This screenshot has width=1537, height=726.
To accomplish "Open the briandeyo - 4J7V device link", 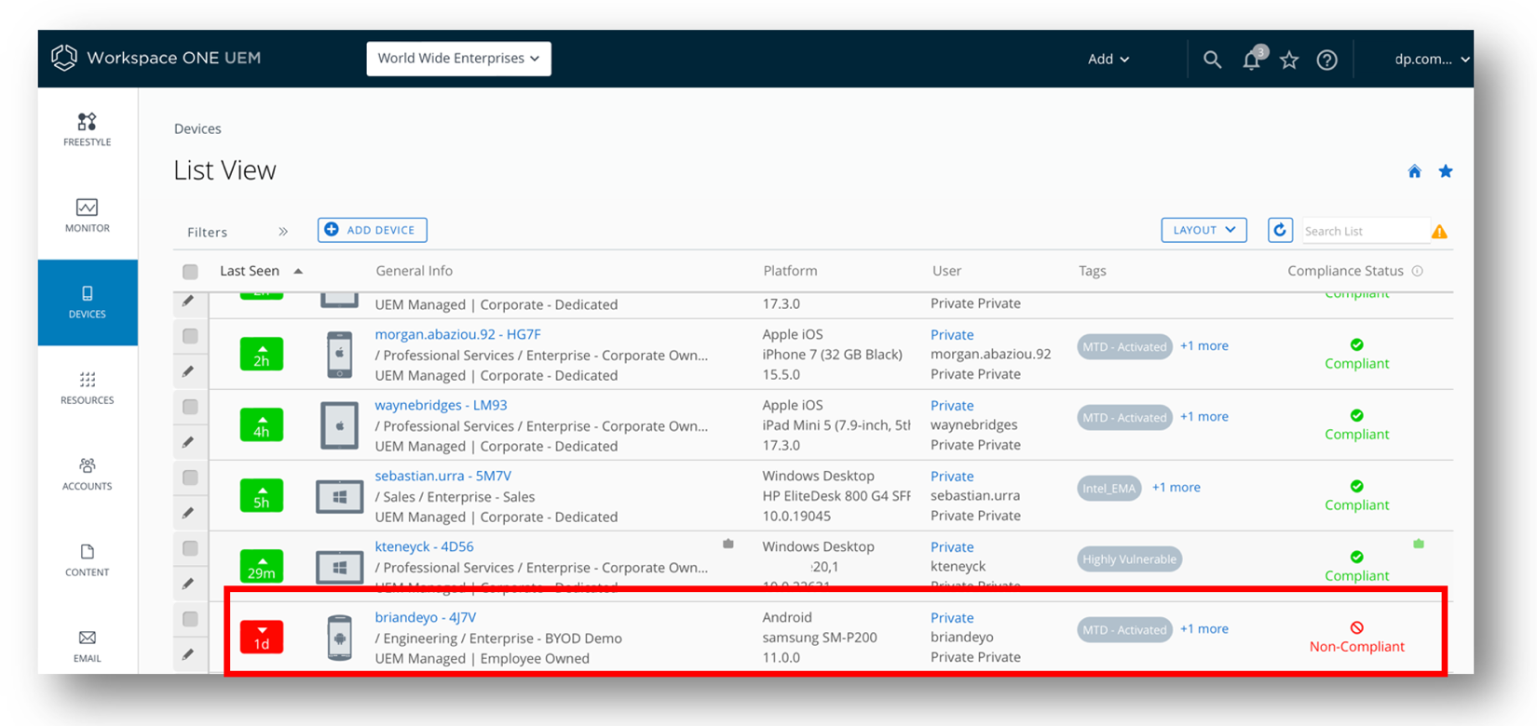I will (425, 617).
